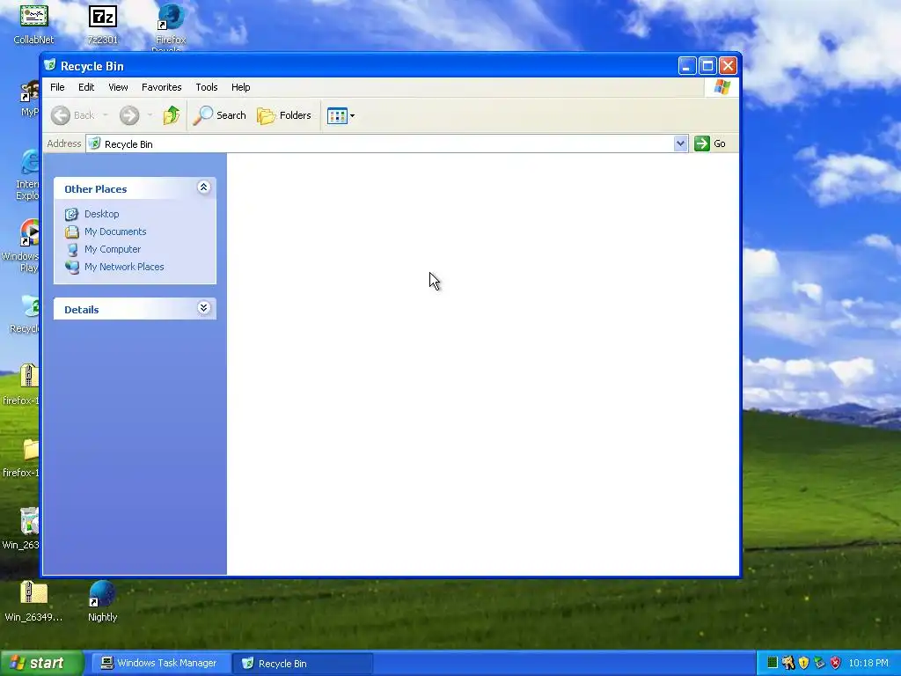Open the Favorites menu
Image resolution: width=901 pixels, height=676 pixels.
162,87
